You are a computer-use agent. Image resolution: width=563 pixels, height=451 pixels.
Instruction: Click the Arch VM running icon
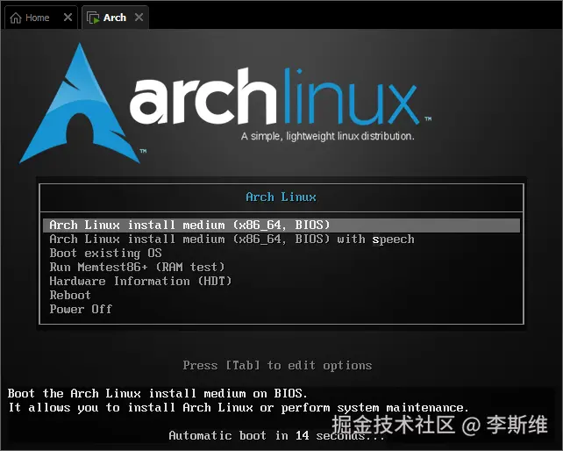coord(93,18)
